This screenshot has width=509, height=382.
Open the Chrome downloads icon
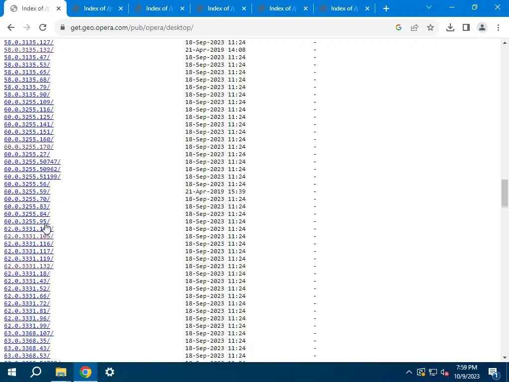pos(450,28)
